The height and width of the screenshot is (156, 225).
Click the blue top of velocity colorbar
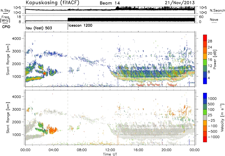click(205, 96)
